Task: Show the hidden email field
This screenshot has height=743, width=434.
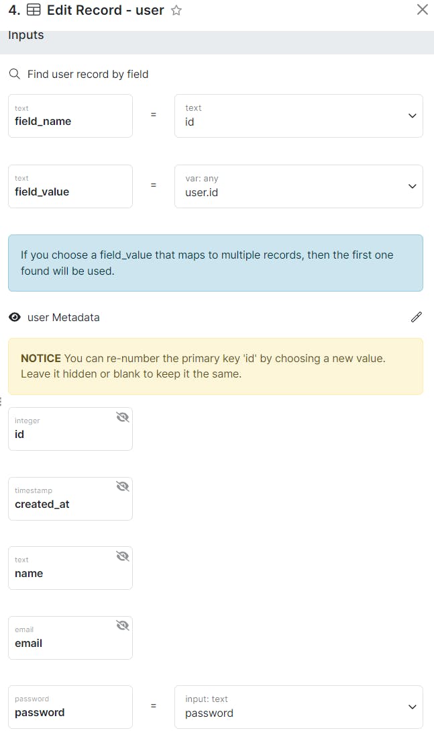Action: pyautogui.click(x=122, y=625)
